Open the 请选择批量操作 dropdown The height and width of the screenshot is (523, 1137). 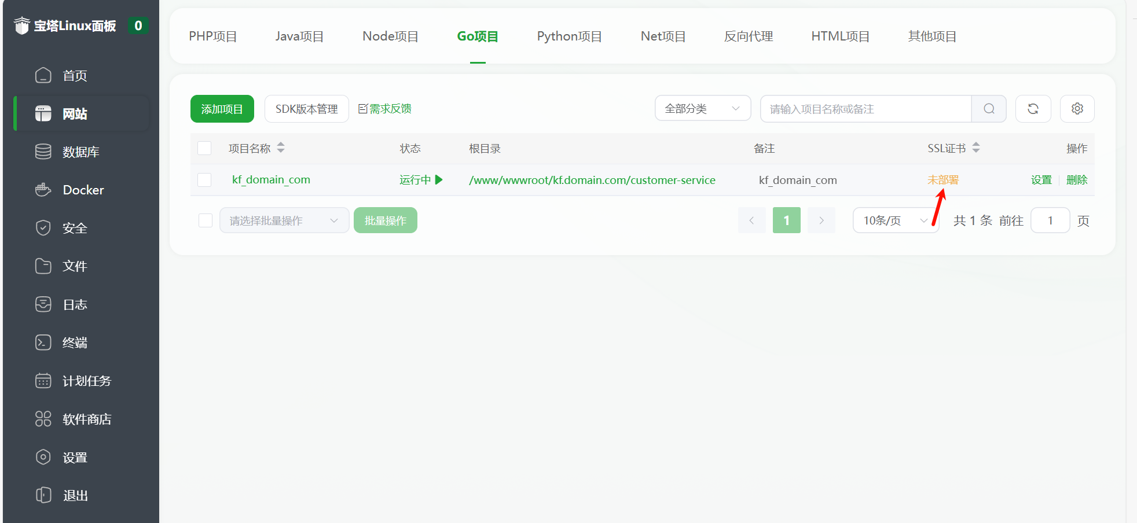(x=284, y=220)
